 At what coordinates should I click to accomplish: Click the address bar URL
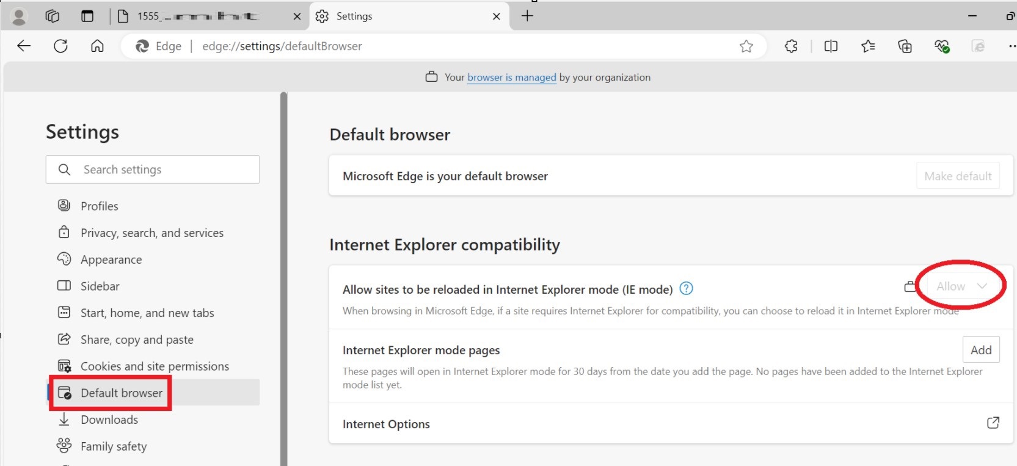click(282, 46)
